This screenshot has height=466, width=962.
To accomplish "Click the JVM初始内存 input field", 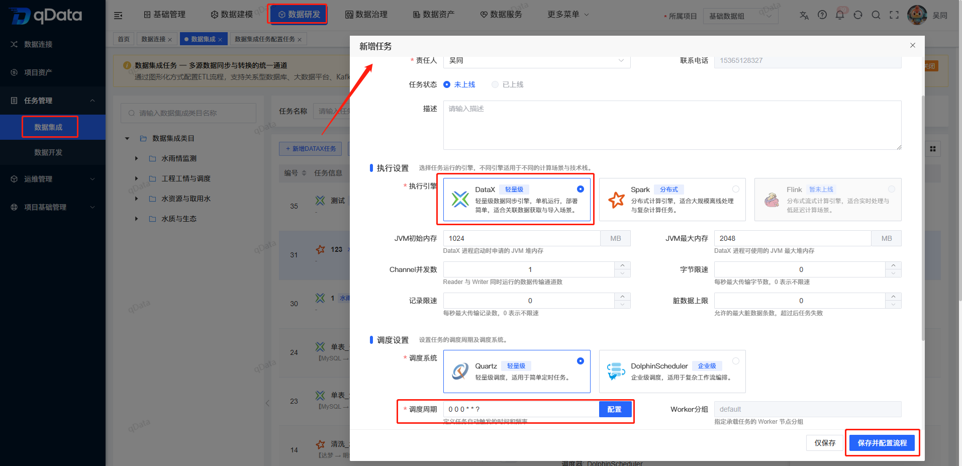I will (x=522, y=238).
